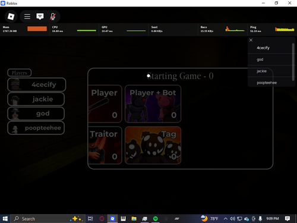The height and width of the screenshot is (223, 297).
Task: Close the player list panel
Action: pyautogui.click(x=251, y=40)
